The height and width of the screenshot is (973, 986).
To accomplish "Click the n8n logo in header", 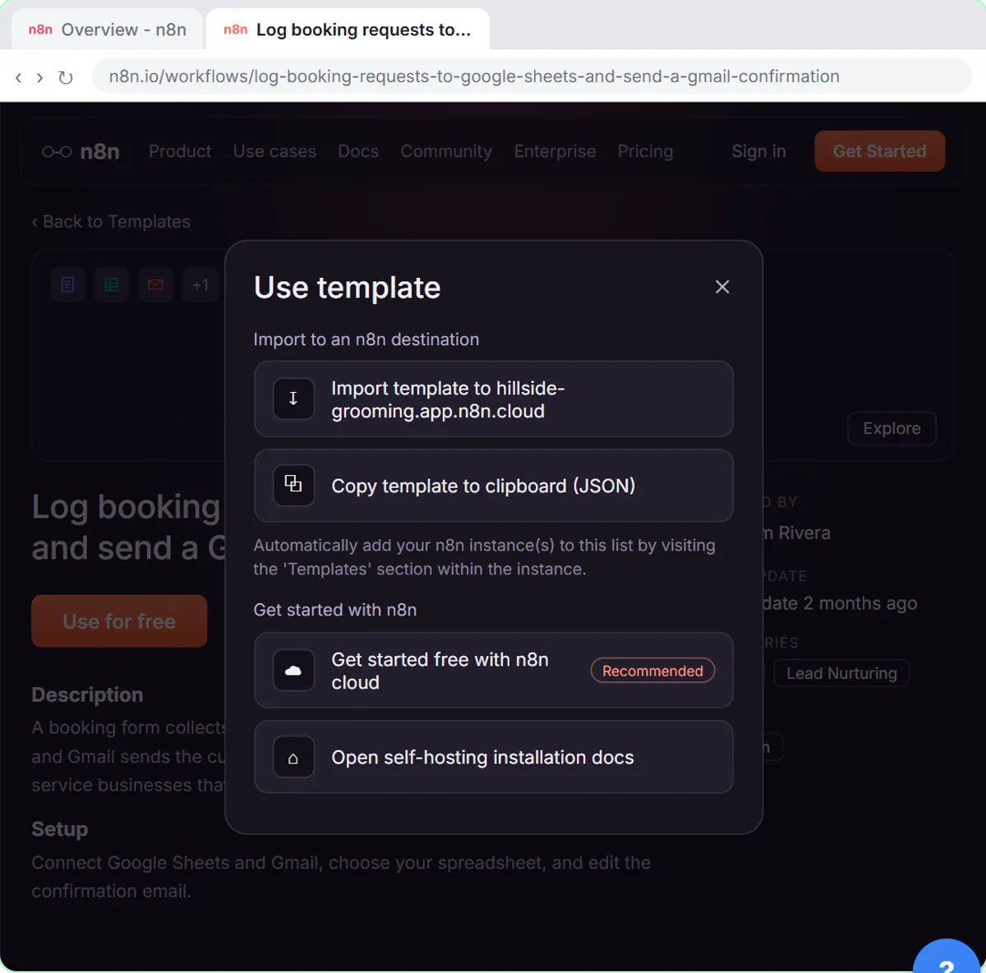I will 81,151.
